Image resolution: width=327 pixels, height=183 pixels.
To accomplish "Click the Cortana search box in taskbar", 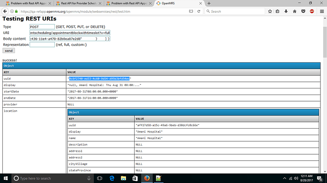I will 52,178.
